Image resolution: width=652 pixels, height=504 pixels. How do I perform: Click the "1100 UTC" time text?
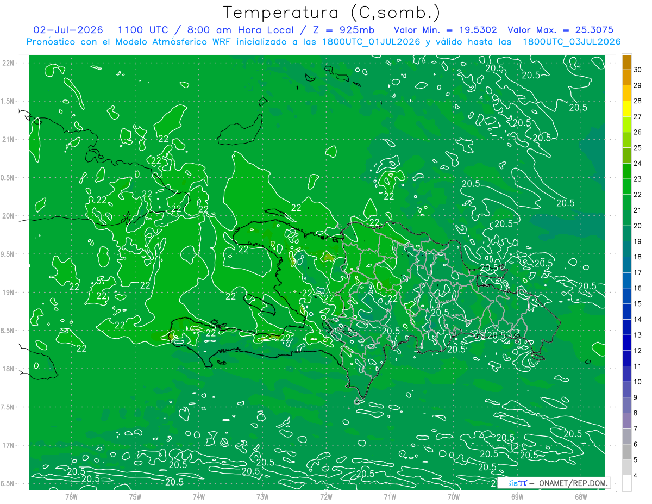142,30
